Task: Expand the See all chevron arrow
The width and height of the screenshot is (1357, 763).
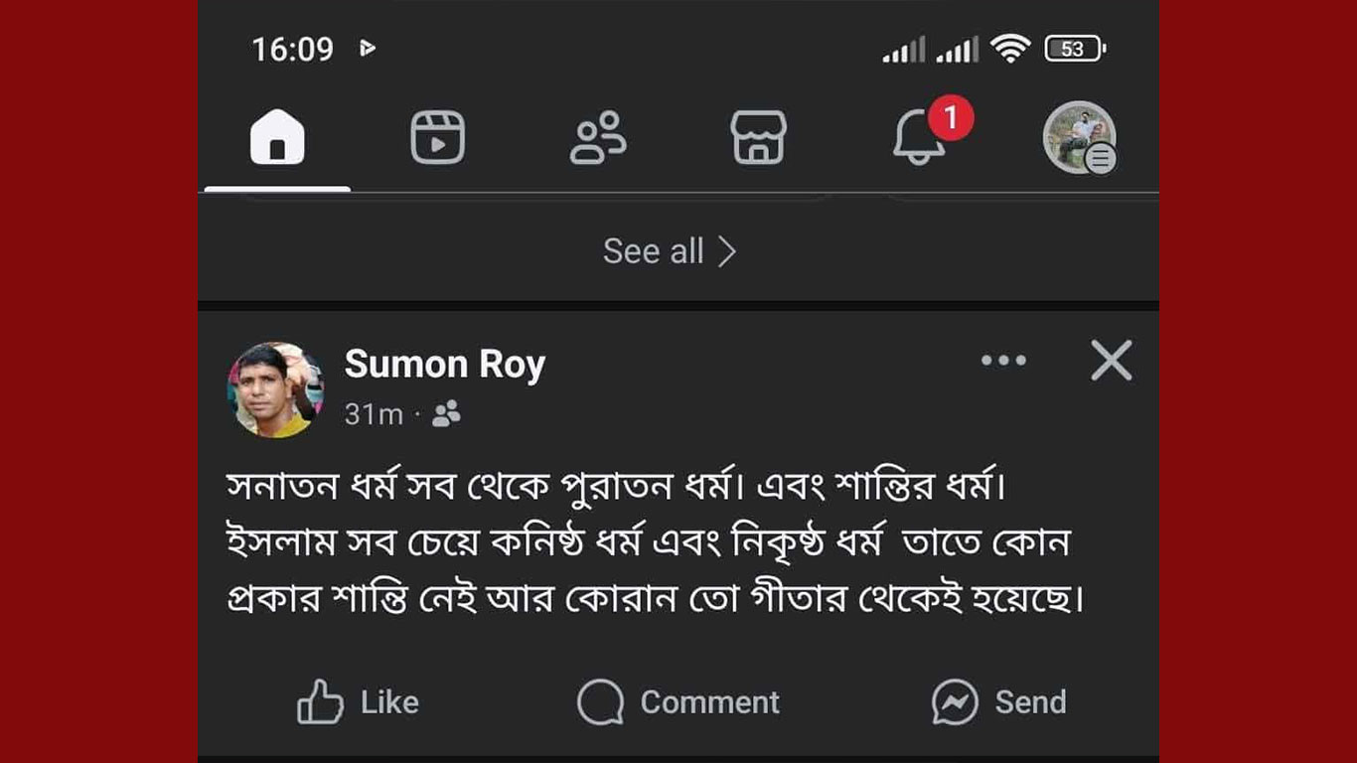Action: tap(727, 251)
